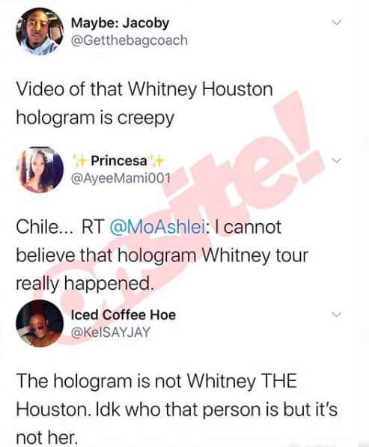The image size is (369, 447).
Task: Open Princesa's profile avatar
Action: click(x=40, y=170)
